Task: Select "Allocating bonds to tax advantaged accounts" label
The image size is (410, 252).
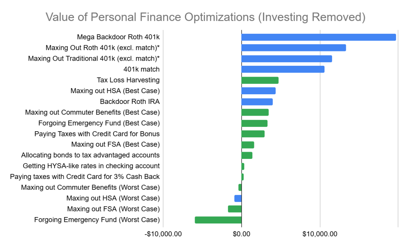Action: (x=90, y=155)
